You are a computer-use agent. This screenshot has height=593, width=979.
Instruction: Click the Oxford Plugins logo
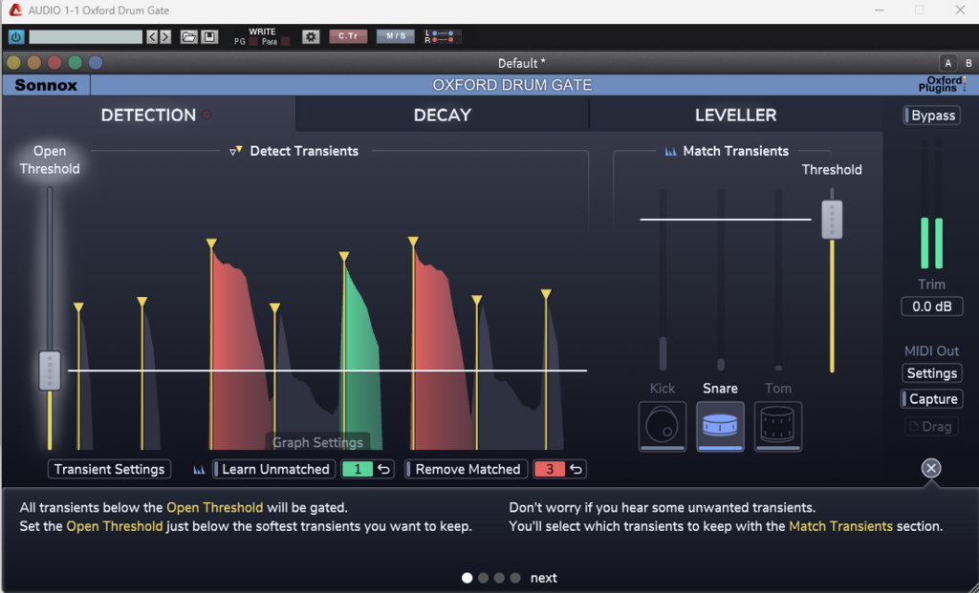click(x=942, y=85)
